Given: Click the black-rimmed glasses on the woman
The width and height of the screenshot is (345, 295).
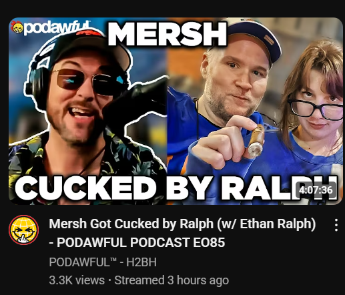Looking at the screenshot, I should [x=316, y=109].
